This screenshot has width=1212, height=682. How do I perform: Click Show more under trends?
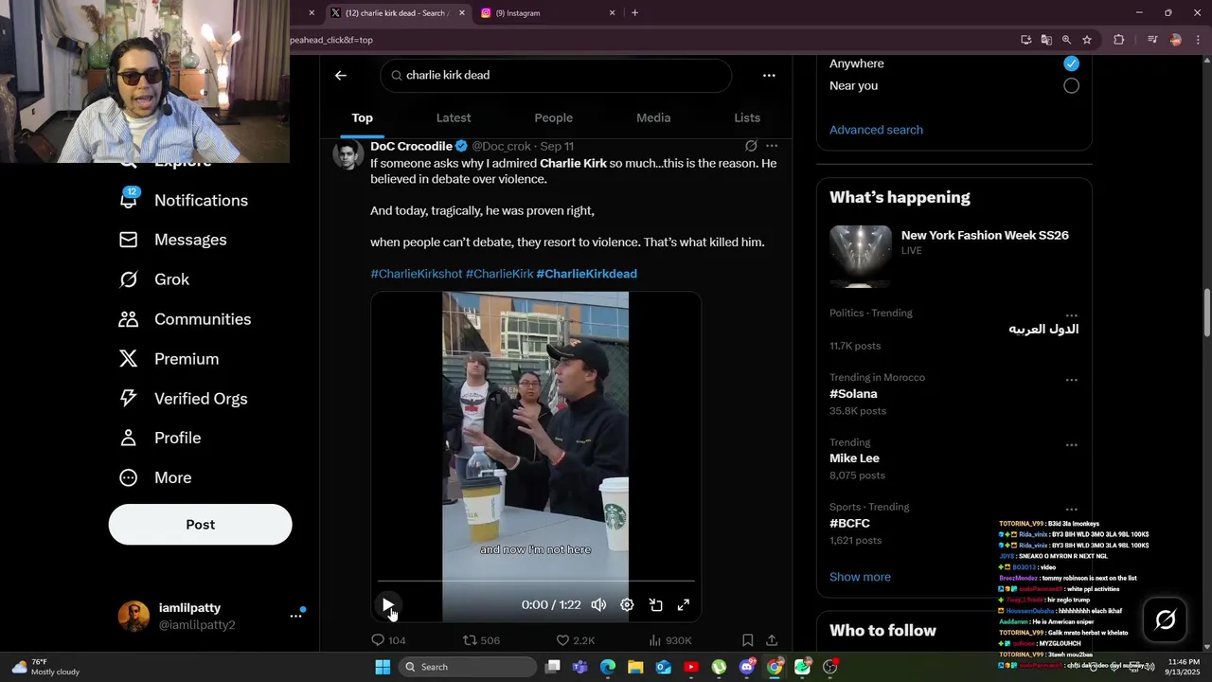click(860, 577)
